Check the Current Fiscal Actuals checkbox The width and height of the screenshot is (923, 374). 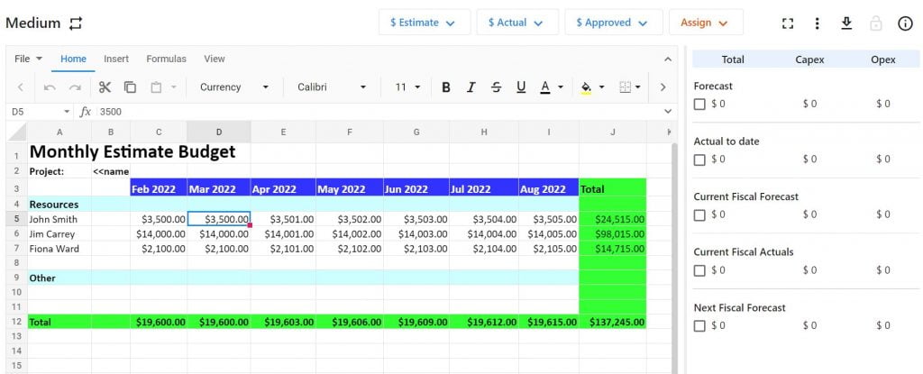click(x=699, y=271)
